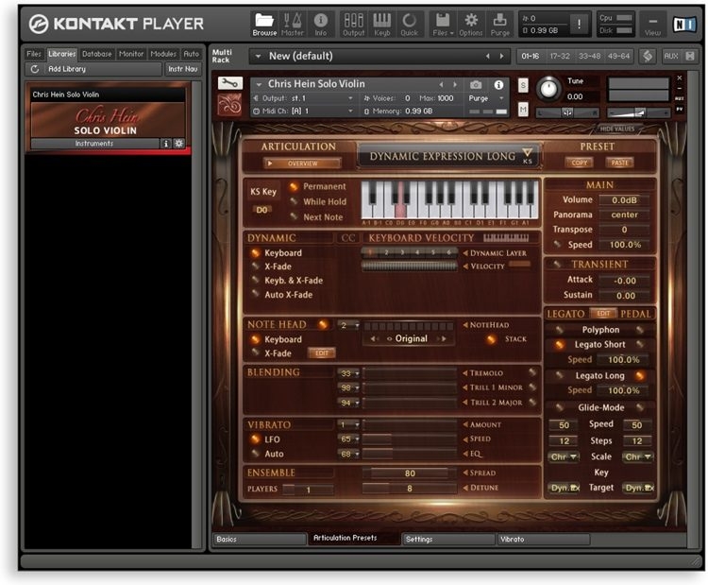708x585 pixels.
Task: Click the NI logo
Action: pyautogui.click(x=684, y=24)
